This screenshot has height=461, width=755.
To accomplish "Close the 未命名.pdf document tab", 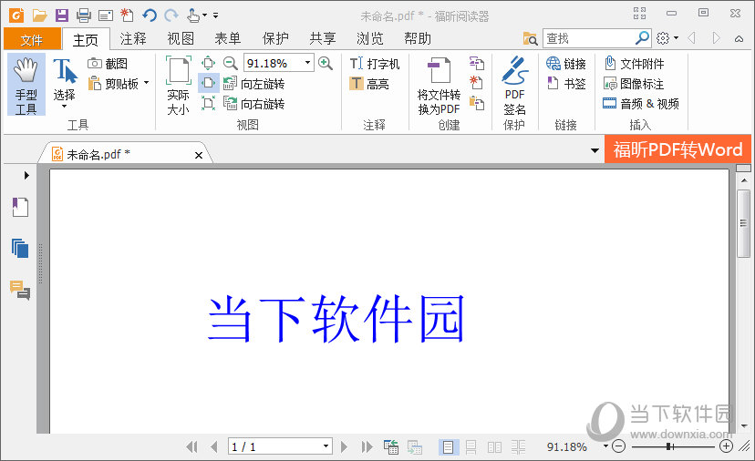I will pyautogui.click(x=199, y=155).
